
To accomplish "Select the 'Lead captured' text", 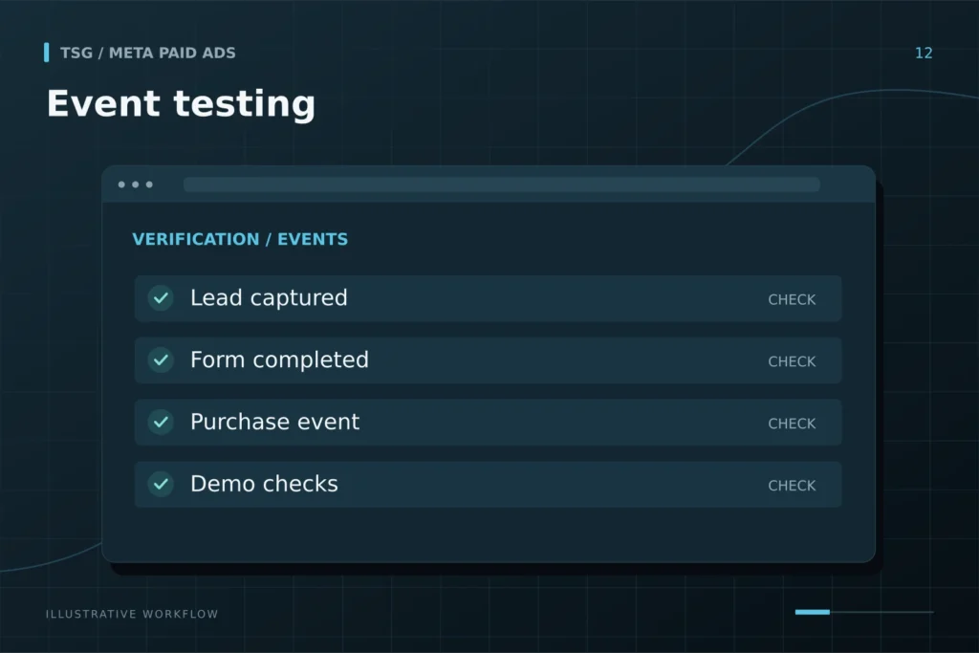I will [269, 297].
